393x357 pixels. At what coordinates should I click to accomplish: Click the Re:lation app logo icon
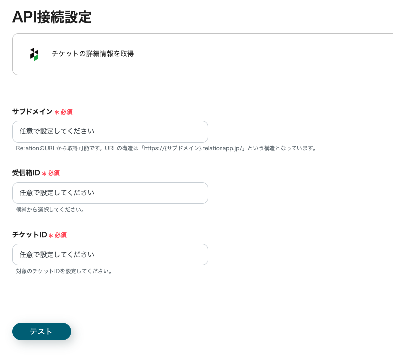(x=34, y=54)
